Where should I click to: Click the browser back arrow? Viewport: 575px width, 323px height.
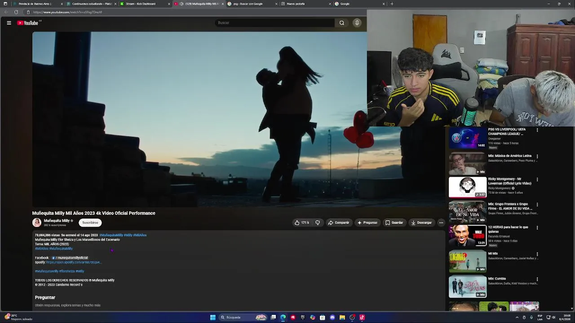coord(6,12)
